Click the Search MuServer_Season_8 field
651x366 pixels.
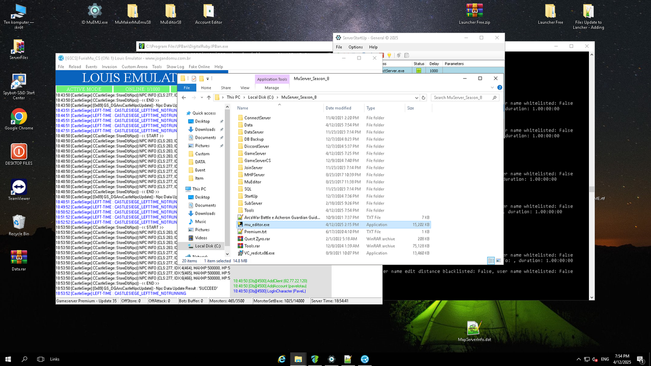pos(465,97)
